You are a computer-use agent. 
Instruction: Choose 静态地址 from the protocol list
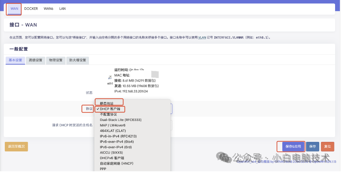[x=107, y=104]
